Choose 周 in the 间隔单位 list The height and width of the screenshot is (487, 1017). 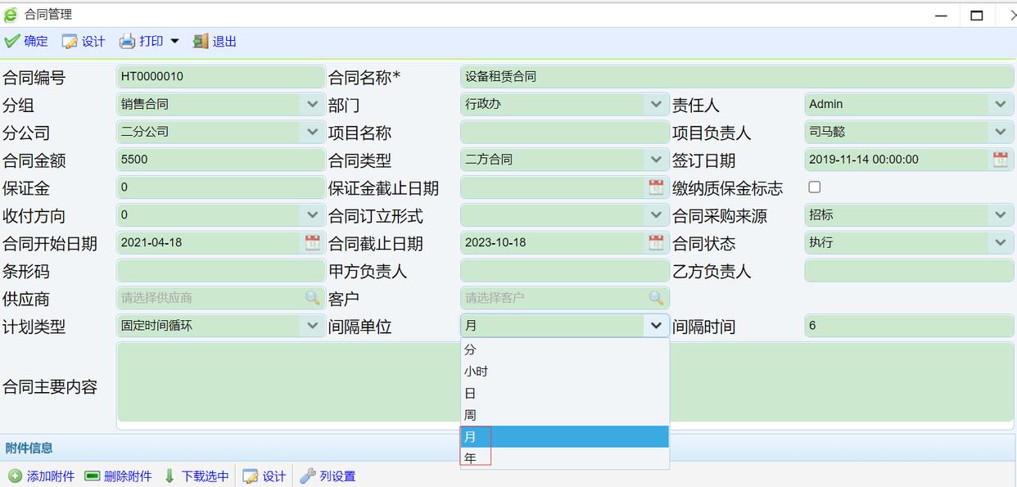pos(470,415)
